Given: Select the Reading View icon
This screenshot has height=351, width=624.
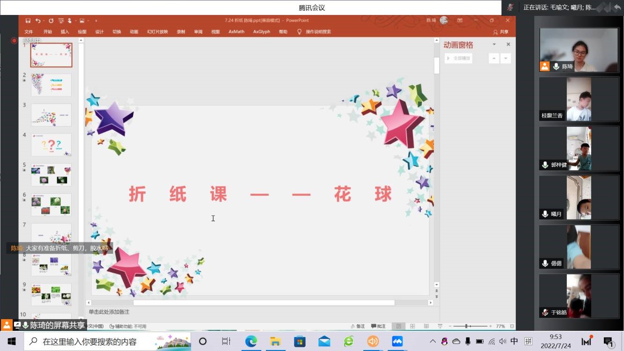Looking at the screenshot, I should 426,325.
